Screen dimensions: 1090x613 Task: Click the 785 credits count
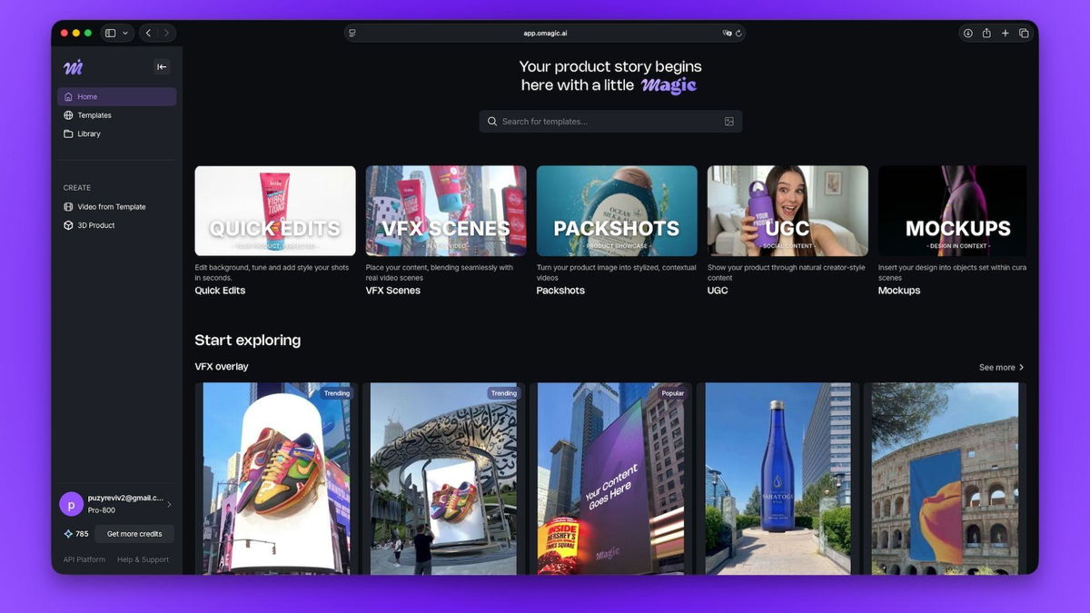pyautogui.click(x=82, y=534)
